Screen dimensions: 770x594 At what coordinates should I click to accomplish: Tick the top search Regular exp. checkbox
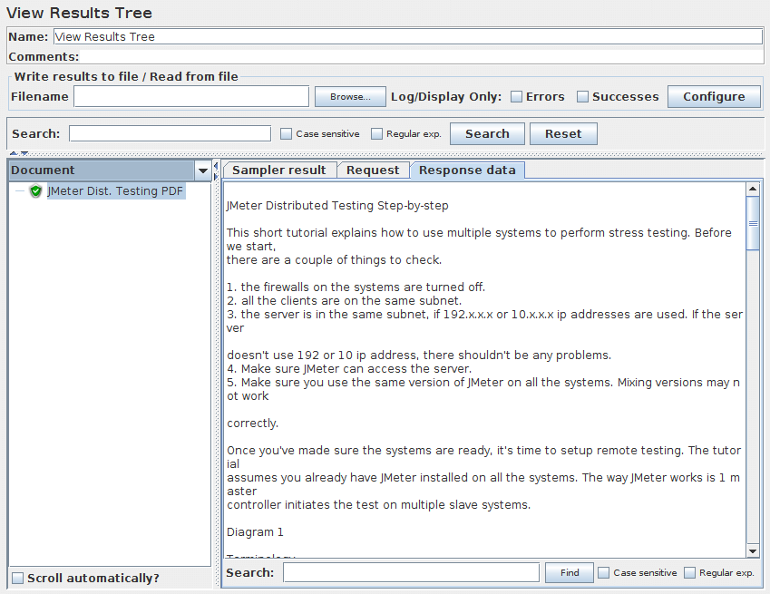coord(377,134)
